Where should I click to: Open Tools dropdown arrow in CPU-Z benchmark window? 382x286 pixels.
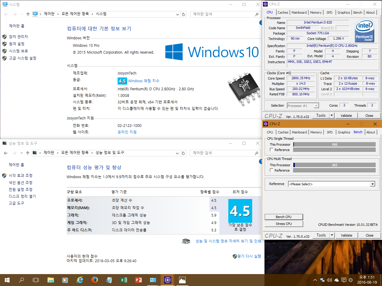tap(332, 235)
